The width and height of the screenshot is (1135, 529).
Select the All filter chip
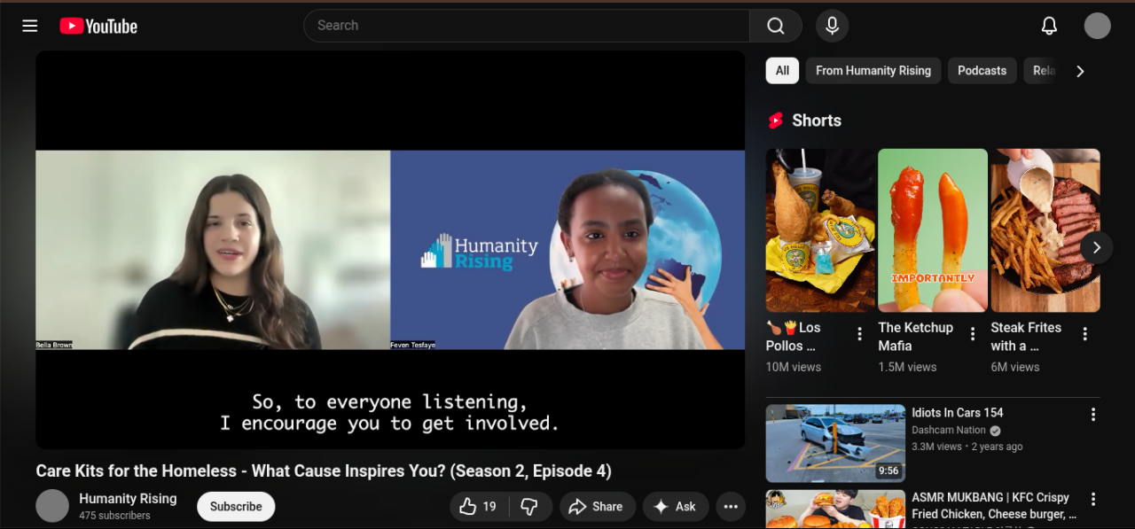point(782,71)
